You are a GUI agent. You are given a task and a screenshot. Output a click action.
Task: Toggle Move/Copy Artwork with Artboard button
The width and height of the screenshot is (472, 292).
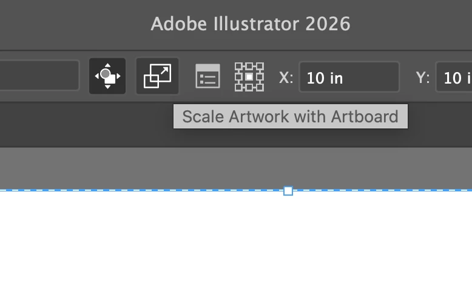tap(107, 76)
